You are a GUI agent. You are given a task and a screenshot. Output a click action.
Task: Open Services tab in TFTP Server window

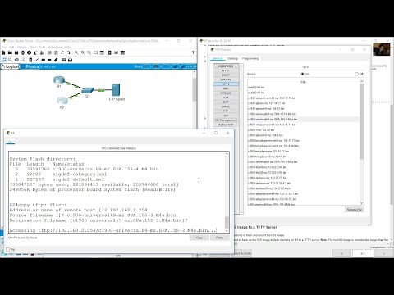tap(218, 58)
